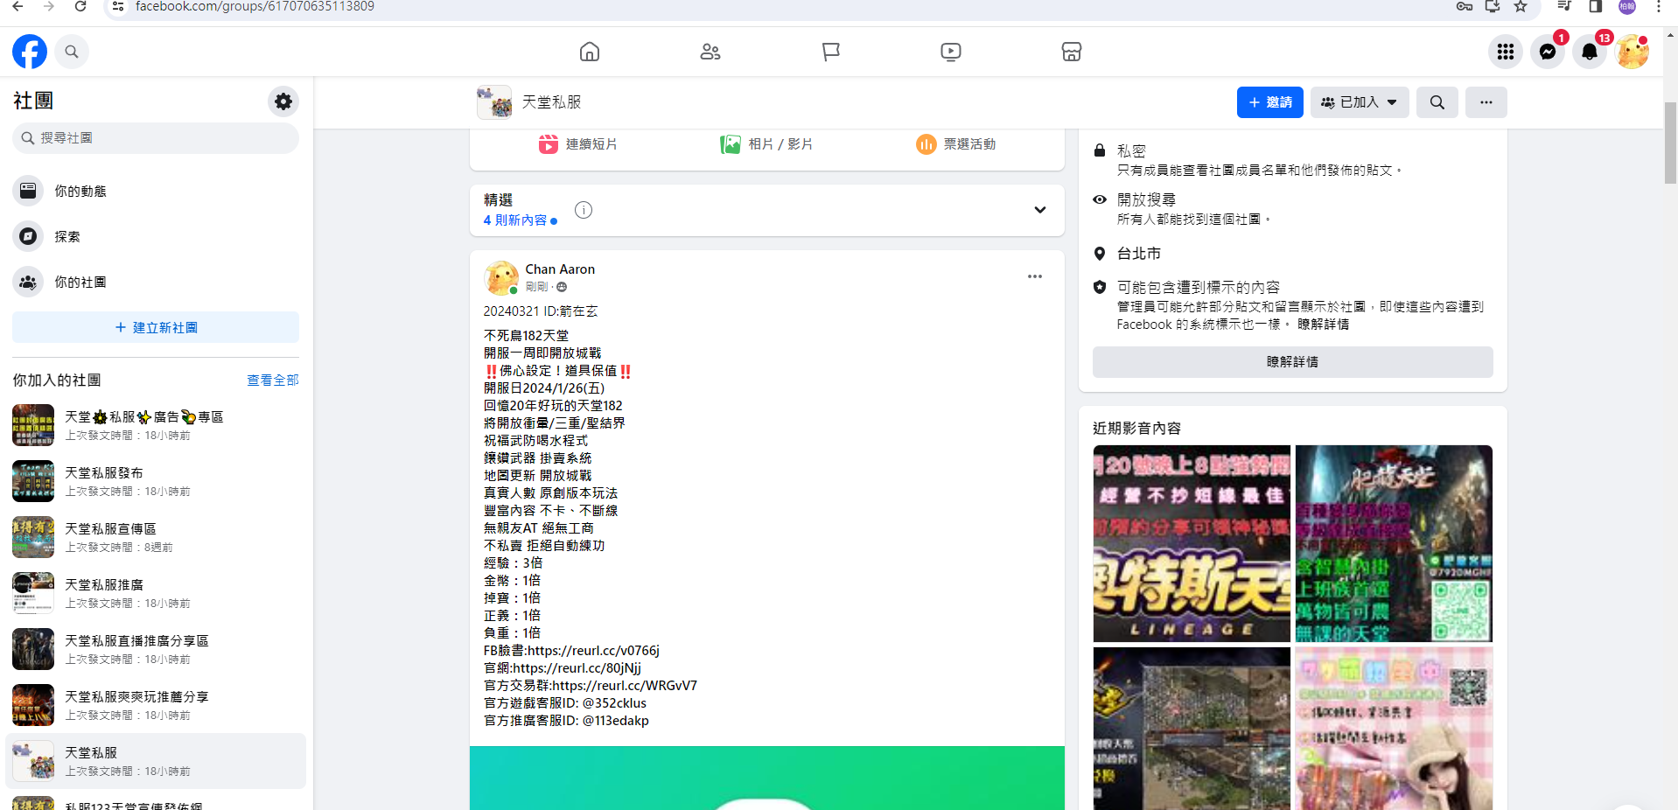
Task: Open the apps menu grid icon
Action: click(x=1506, y=52)
